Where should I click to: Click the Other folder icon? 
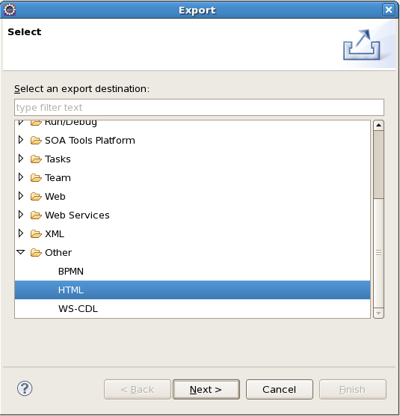click(36, 253)
